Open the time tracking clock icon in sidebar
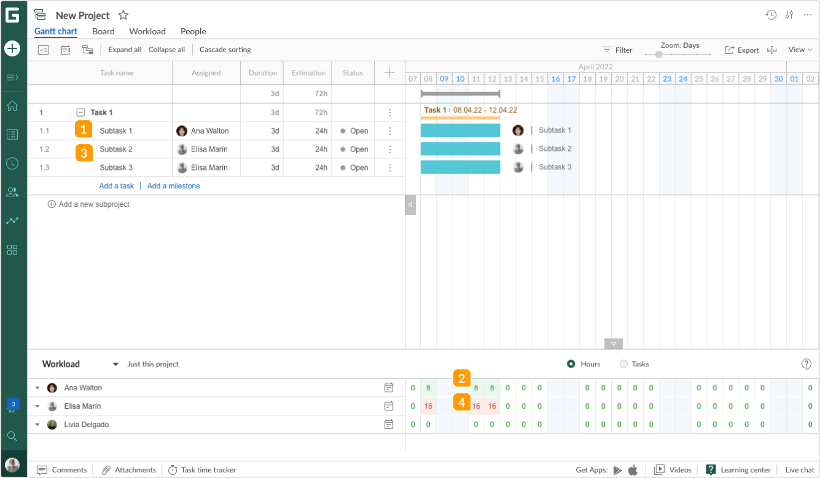The width and height of the screenshot is (820, 478). point(12,163)
